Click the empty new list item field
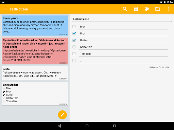This screenshot has width=174, height=130. tap(123, 61)
